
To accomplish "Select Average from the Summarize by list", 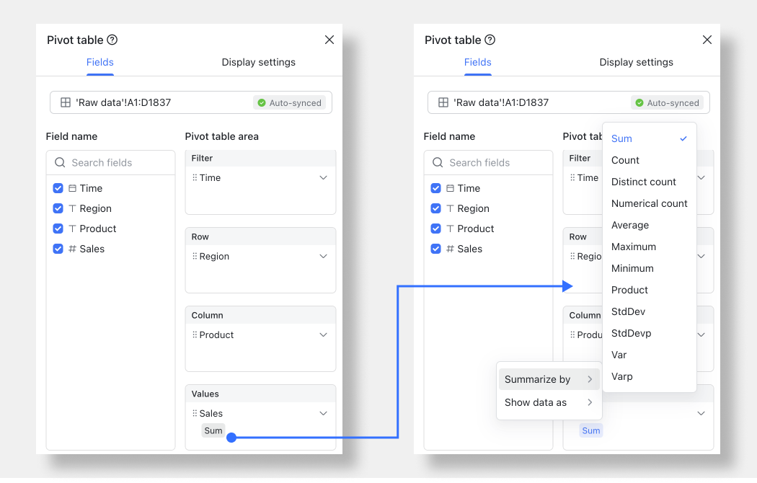I will click(x=630, y=225).
